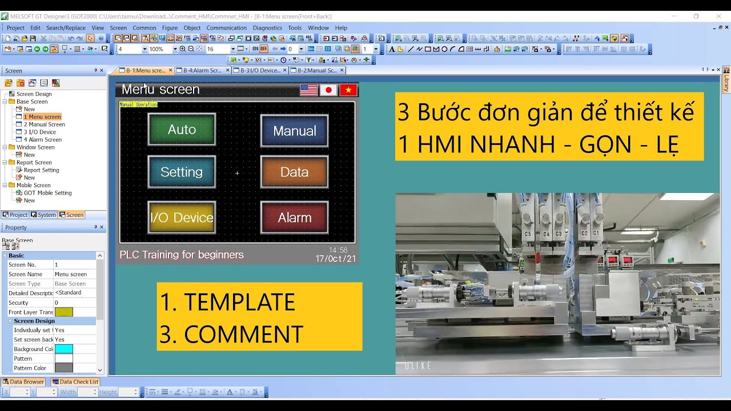Toggle the OFF display state button
This screenshot has height=411, width=731.
[x=264, y=49]
